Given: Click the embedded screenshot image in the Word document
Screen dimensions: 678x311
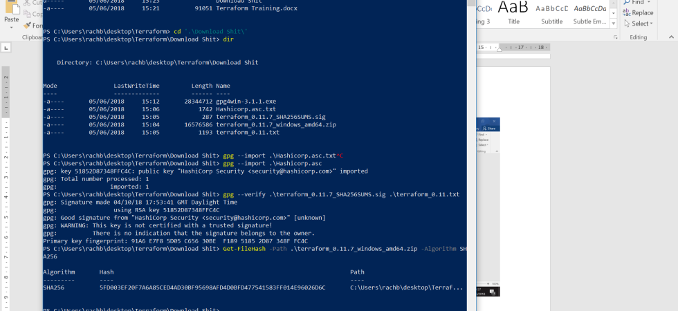Looking at the screenshot, I should 488,207.
